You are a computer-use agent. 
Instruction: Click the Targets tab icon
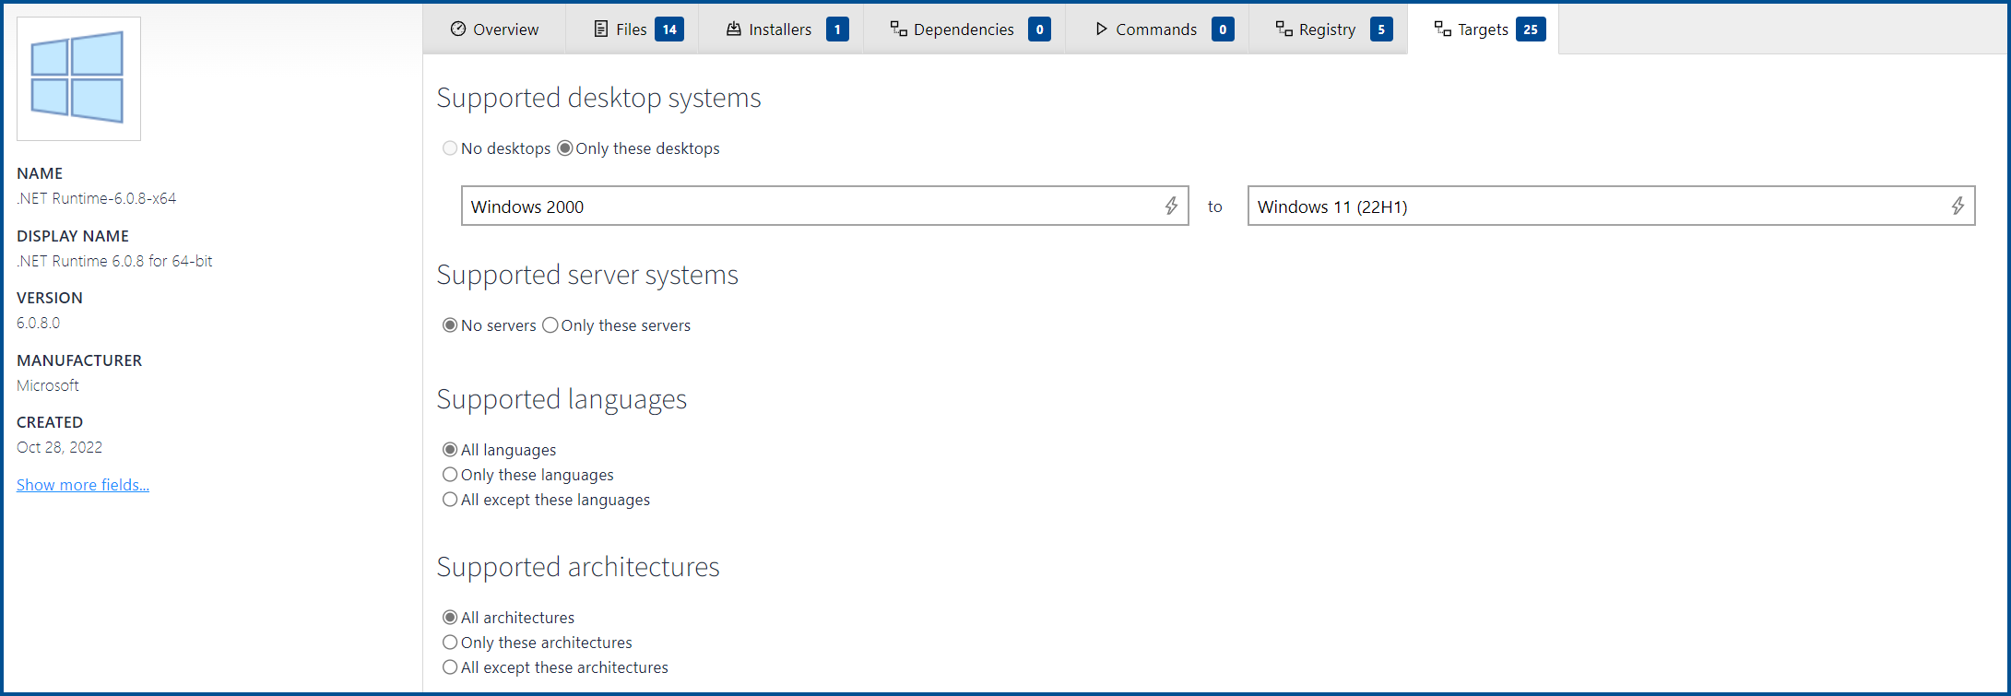click(1442, 29)
